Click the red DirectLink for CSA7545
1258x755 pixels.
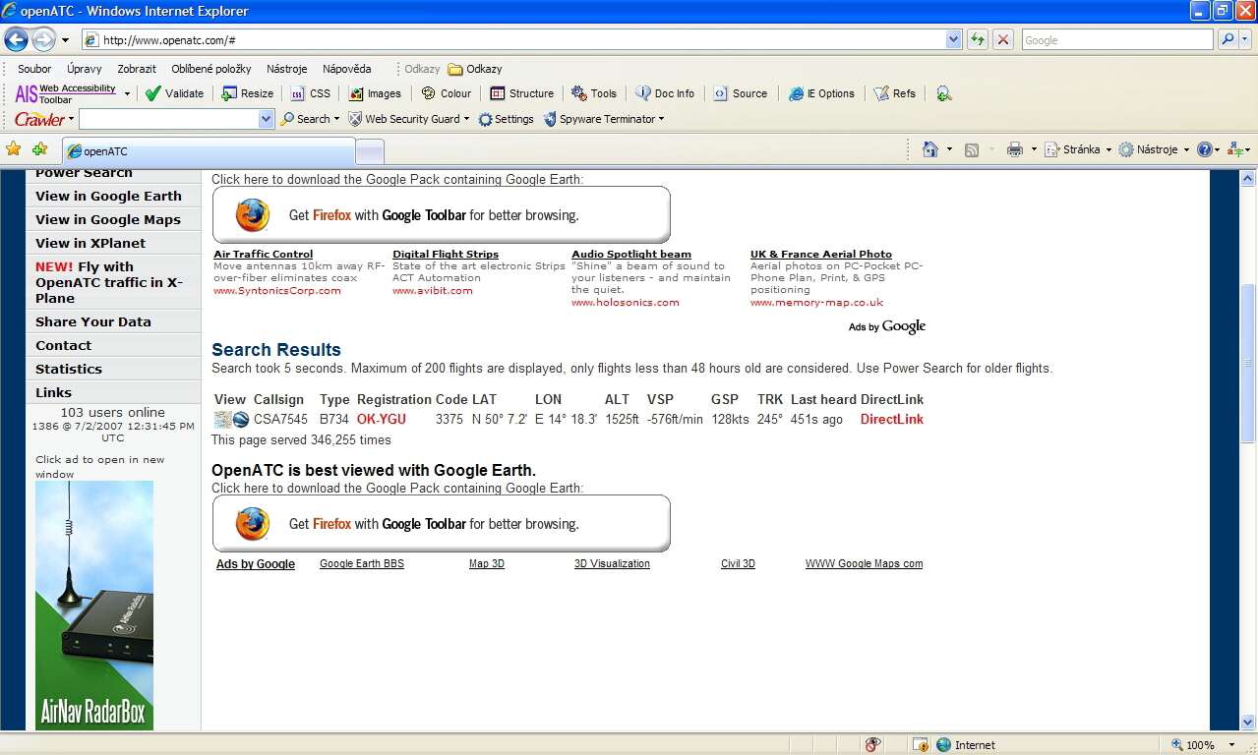click(892, 419)
